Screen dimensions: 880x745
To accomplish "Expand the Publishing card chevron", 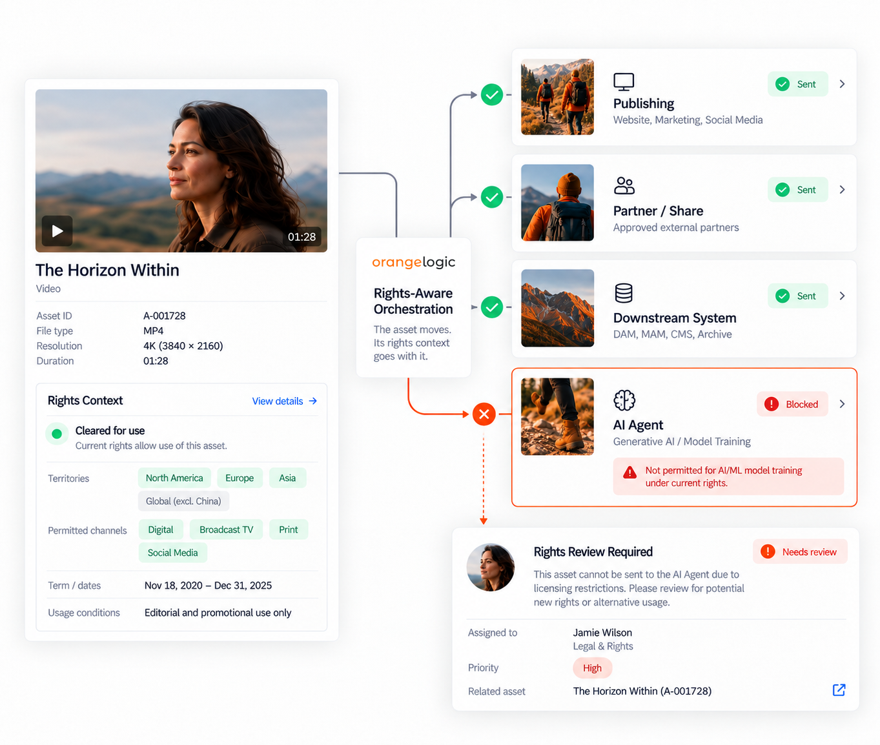I will click(x=842, y=84).
